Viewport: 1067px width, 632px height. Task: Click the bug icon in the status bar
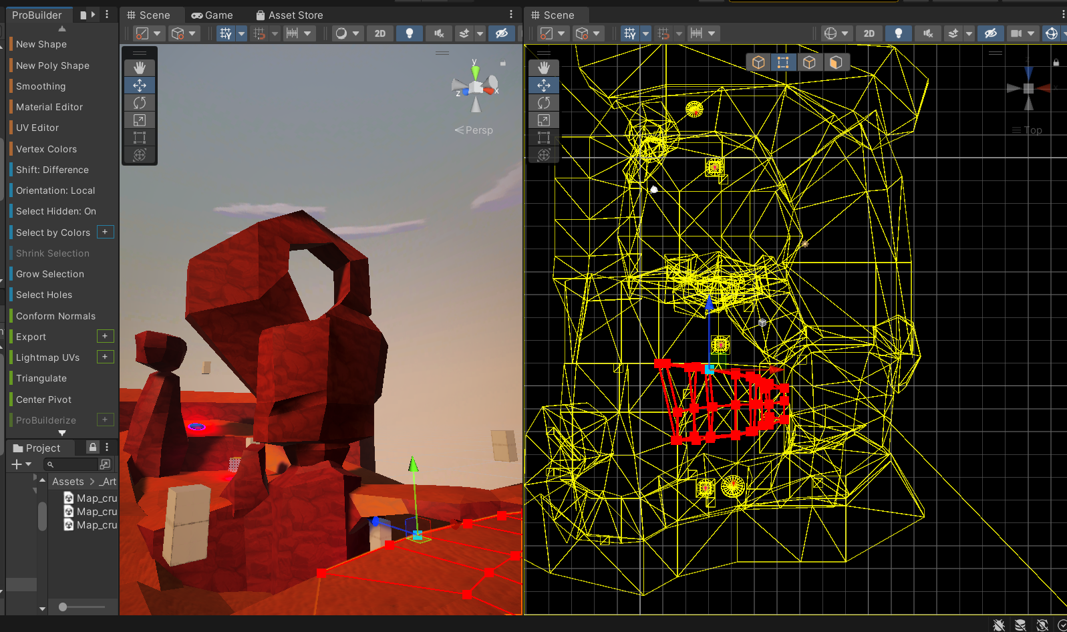(999, 625)
